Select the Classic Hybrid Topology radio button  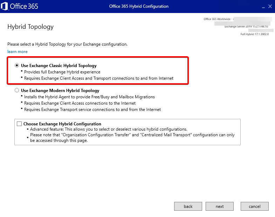[x=17, y=66]
